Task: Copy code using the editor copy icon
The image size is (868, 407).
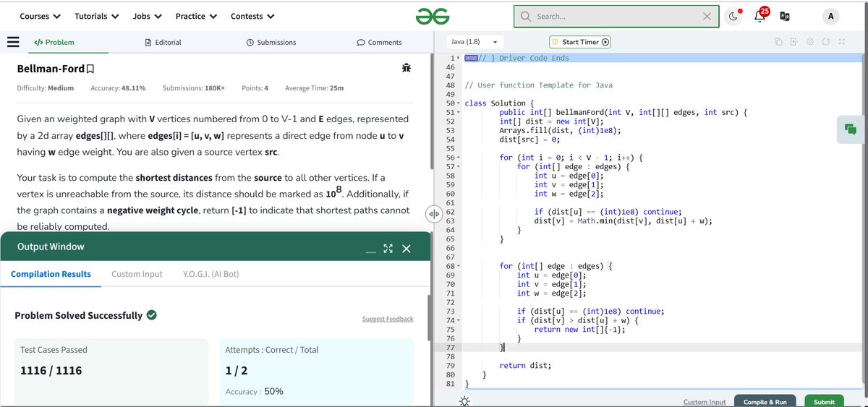Action: (779, 42)
